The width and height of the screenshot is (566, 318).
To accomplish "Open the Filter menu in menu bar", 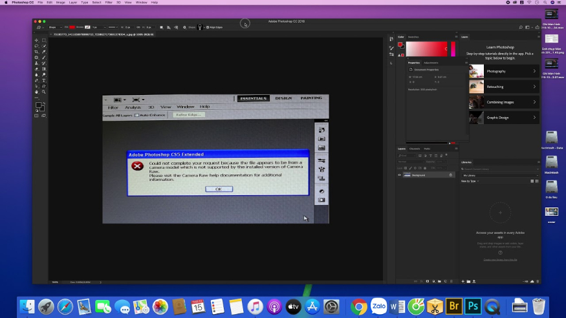I will (x=108, y=3).
